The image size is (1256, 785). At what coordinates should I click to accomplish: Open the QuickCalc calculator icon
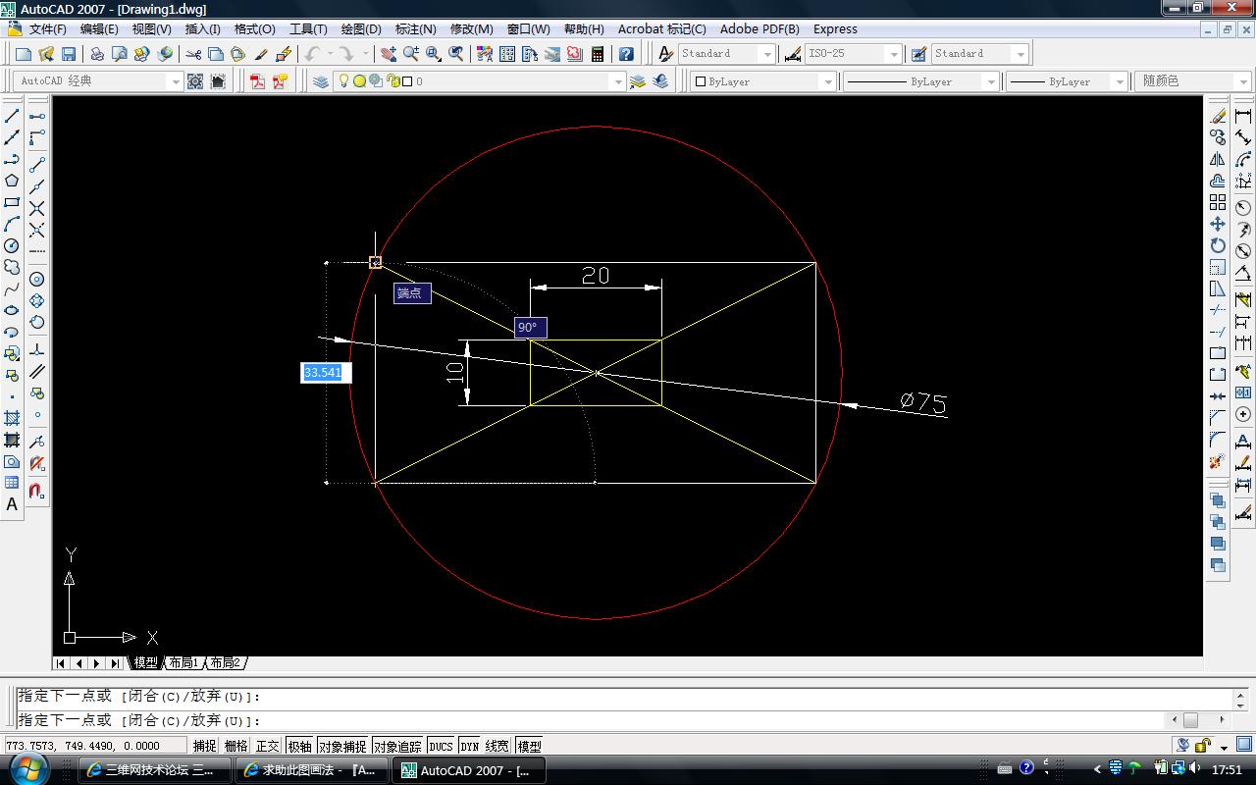(597, 54)
